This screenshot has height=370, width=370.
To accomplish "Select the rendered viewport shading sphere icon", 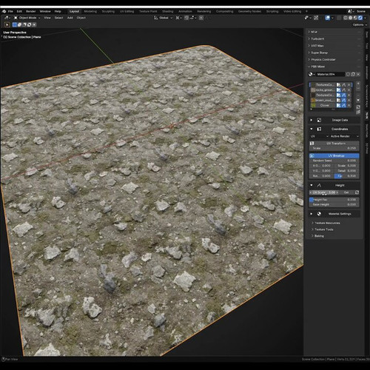I will point(360,18).
